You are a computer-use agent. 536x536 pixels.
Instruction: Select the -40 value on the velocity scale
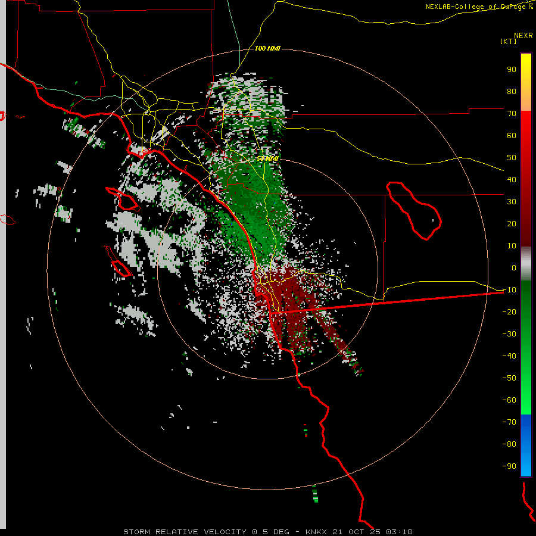pyautogui.click(x=509, y=356)
